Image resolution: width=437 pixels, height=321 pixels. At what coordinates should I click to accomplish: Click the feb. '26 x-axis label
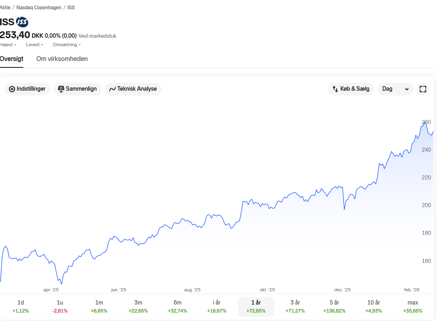(x=412, y=290)
